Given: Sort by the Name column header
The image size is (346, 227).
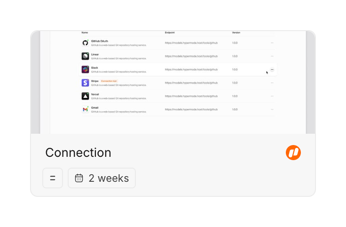Looking at the screenshot, I should [85, 32].
